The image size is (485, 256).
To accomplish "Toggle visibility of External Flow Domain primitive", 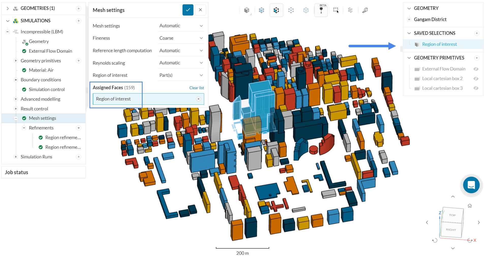I will (476, 69).
